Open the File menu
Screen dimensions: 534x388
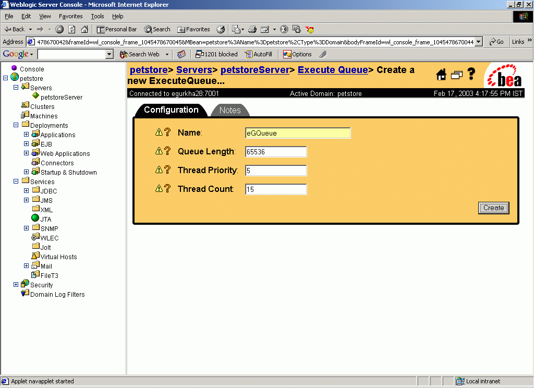pyautogui.click(x=9, y=16)
